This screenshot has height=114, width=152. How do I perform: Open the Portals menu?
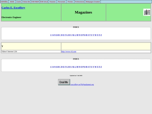click(x=70, y=2)
